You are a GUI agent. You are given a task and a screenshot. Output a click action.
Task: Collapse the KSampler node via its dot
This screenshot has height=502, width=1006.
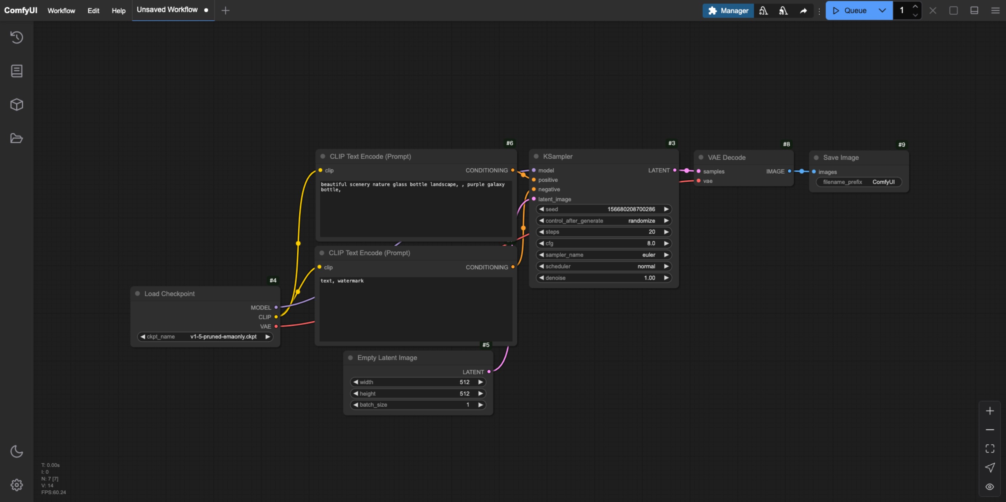pos(536,156)
